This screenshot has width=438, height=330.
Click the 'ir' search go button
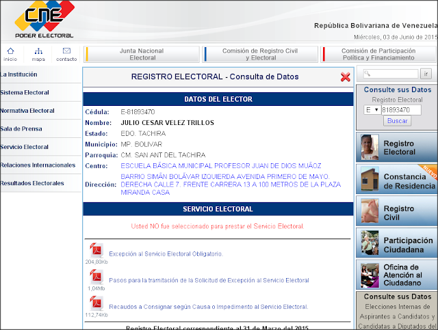coord(426,74)
